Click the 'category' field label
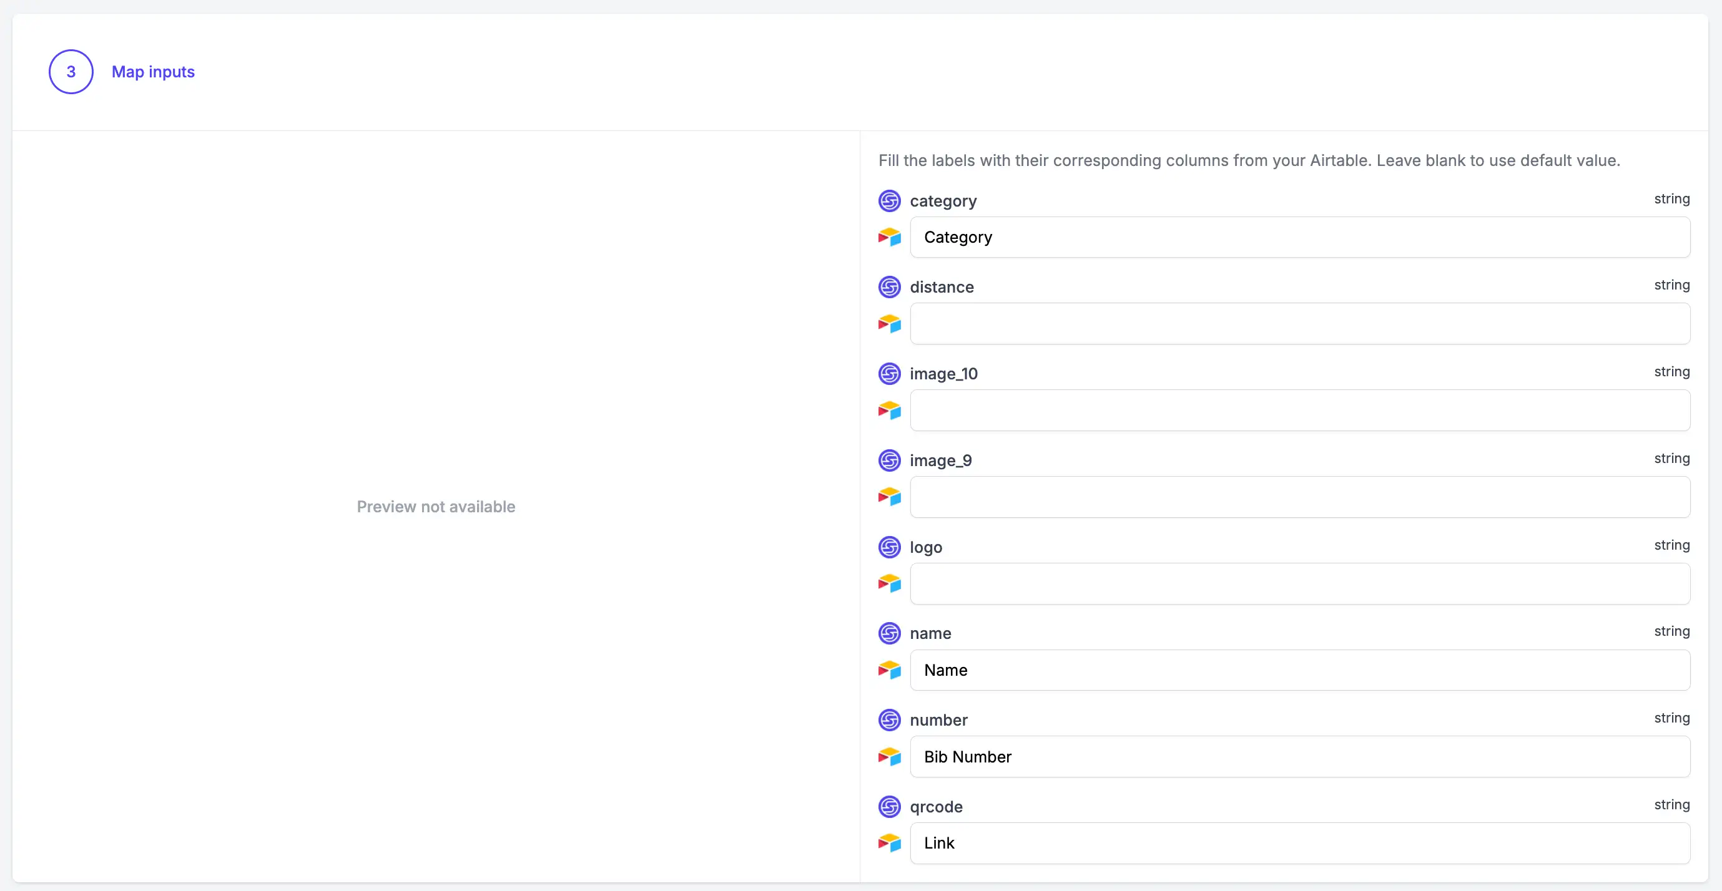This screenshot has height=891, width=1722. [943, 201]
